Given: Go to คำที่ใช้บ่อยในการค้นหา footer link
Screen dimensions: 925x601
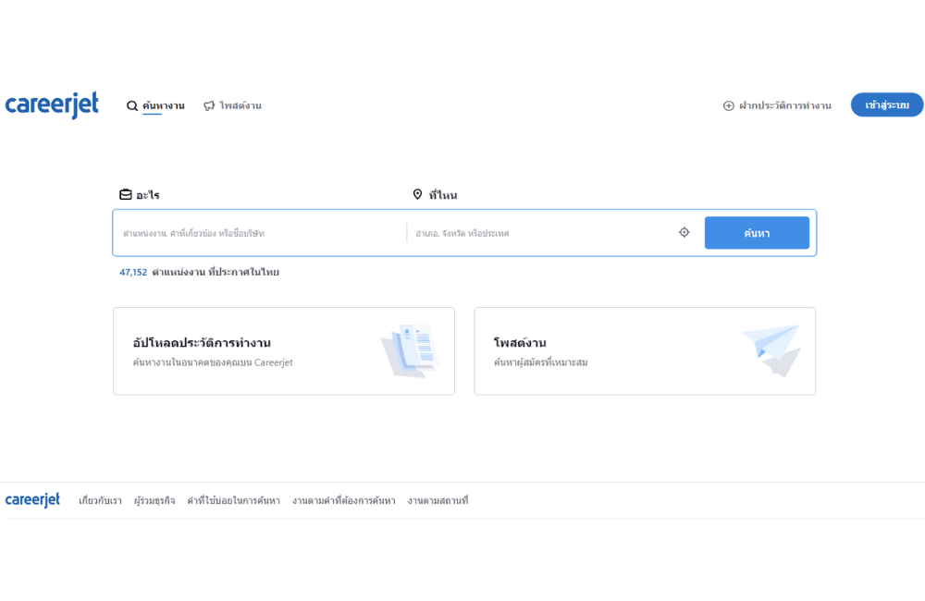Looking at the screenshot, I should (x=233, y=501).
